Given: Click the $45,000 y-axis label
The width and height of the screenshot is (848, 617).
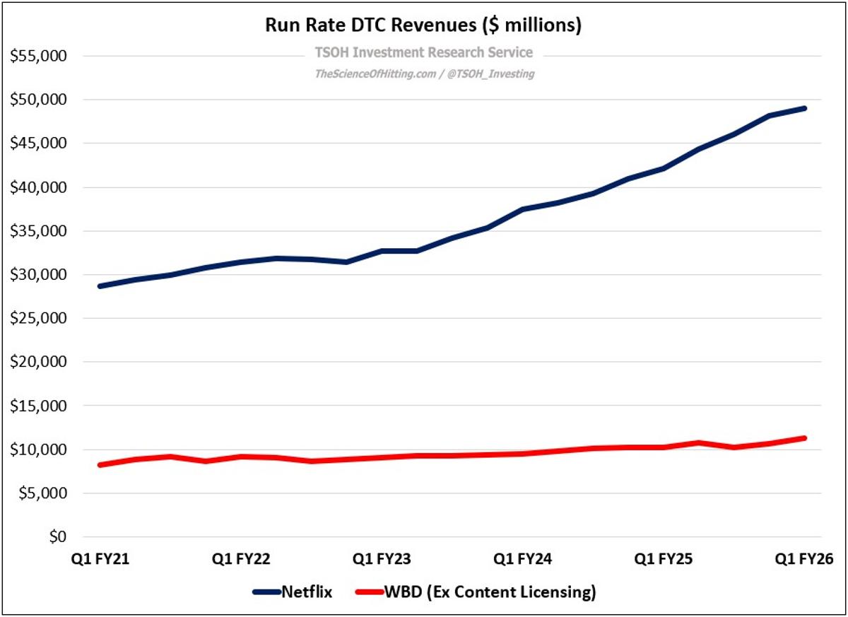Looking at the screenshot, I should 37,143.
